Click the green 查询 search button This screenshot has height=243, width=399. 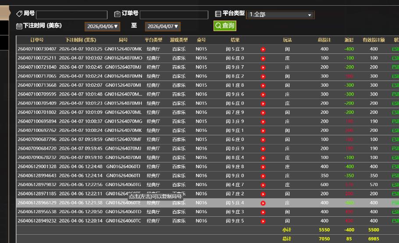[225, 26]
